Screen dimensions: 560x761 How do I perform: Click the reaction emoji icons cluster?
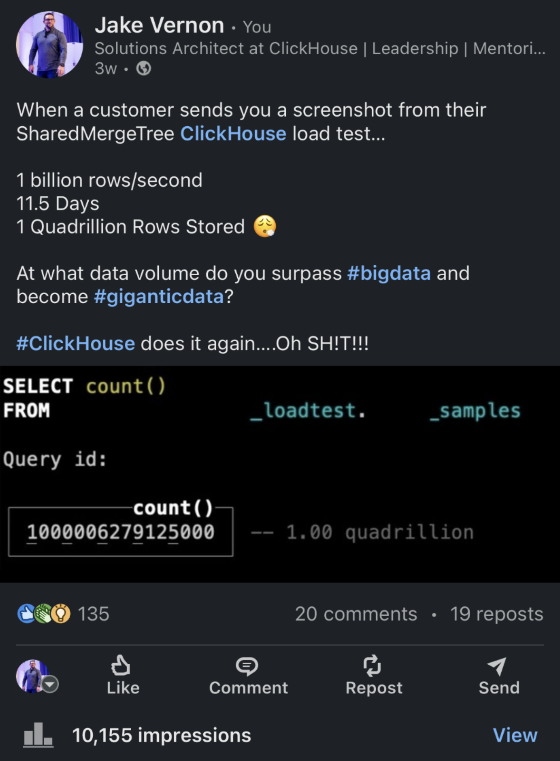pos(44,614)
